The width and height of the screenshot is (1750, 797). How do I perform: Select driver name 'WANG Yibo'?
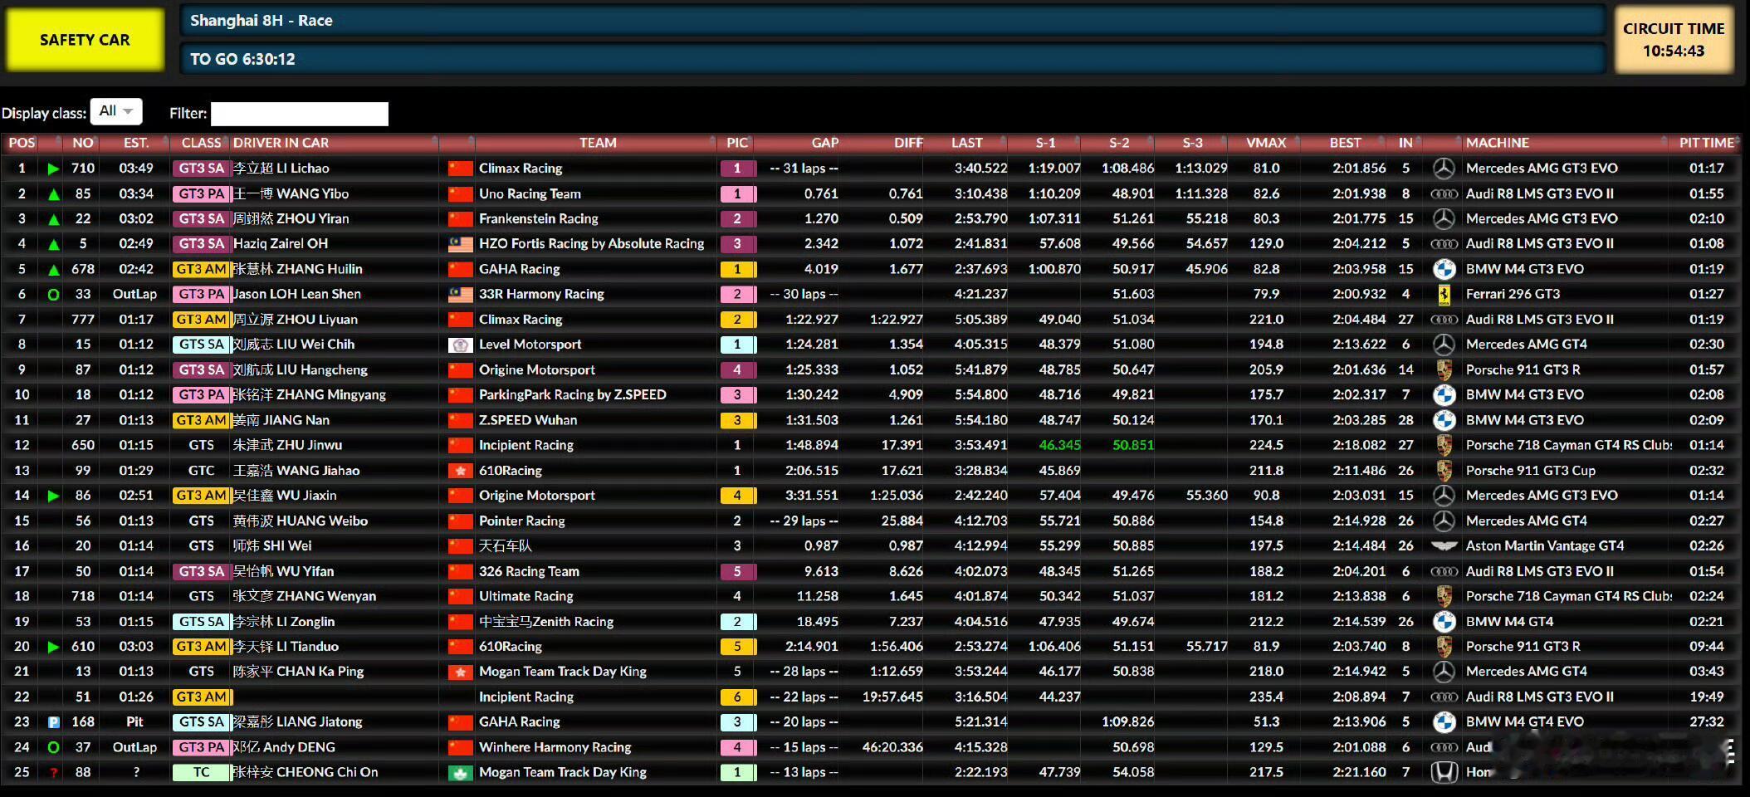pyautogui.click(x=312, y=194)
